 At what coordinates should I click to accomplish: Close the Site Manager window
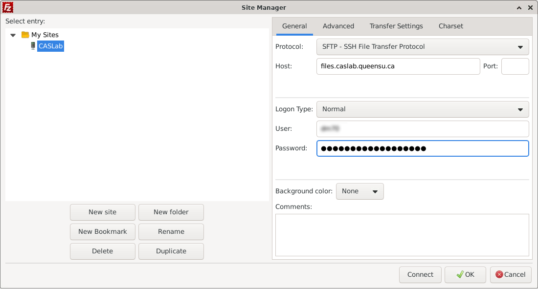coord(530,7)
